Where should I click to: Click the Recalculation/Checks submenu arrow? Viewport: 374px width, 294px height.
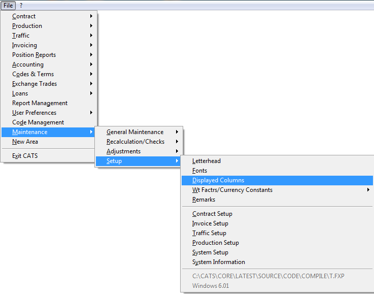coord(177,142)
